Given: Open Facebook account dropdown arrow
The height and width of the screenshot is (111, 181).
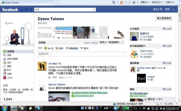Looking at the screenshot, I should click(x=173, y=10).
